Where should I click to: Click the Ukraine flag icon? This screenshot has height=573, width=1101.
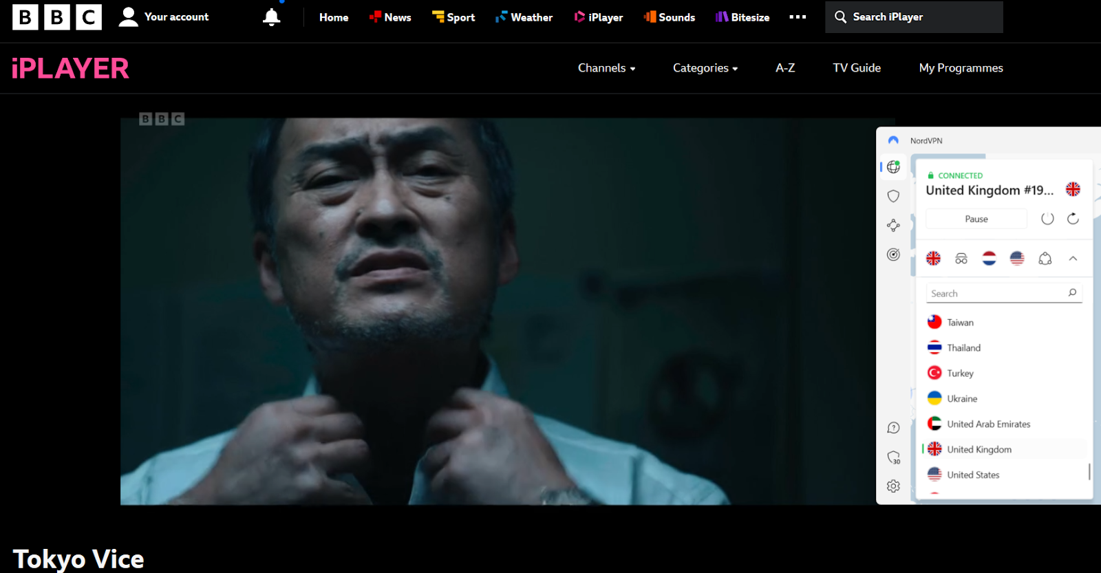coord(934,398)
